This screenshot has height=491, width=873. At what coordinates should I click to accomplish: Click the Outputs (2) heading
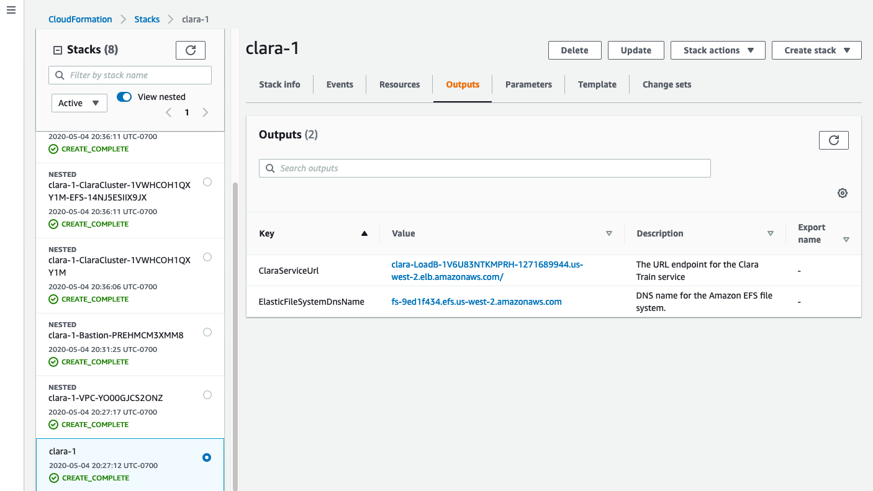[288, 135]
